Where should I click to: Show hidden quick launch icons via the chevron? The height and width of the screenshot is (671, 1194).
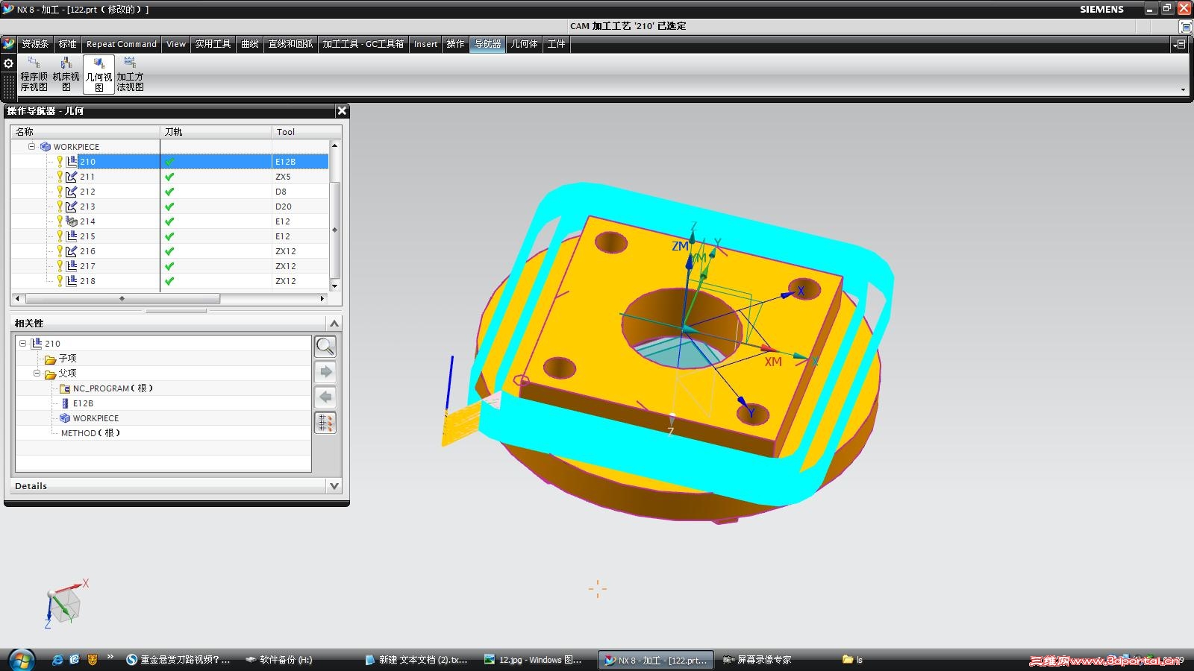tap(110, 657)
